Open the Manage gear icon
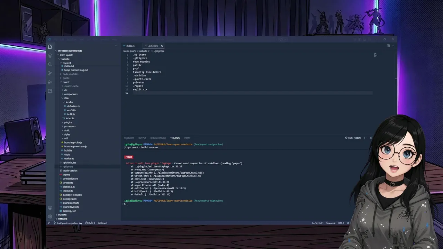 50,216
